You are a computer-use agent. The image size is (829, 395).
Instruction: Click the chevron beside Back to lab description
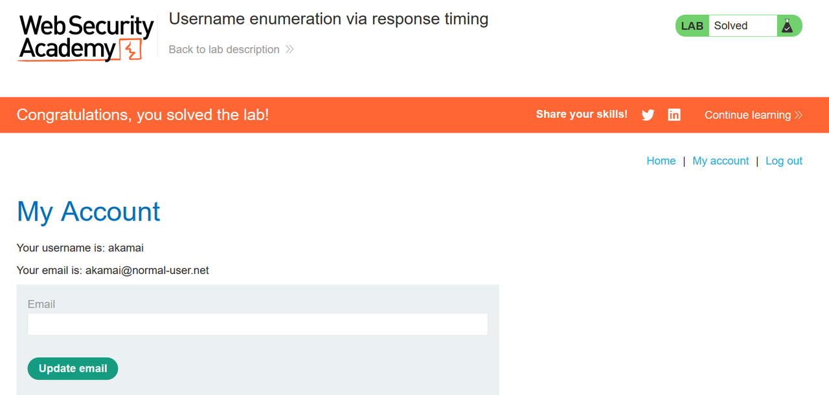289,49
